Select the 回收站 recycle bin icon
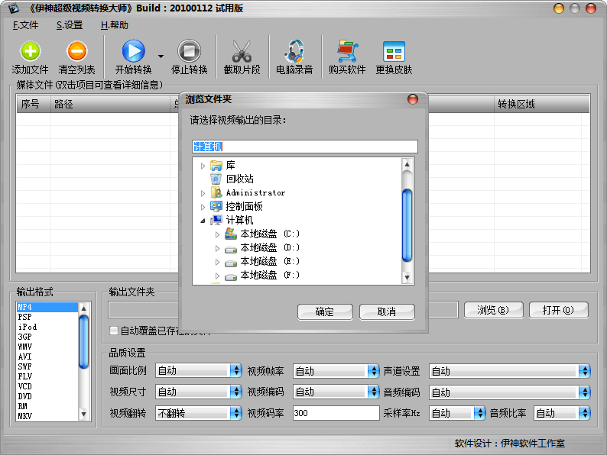Image resolution: width=607 pixels, height=455 pixels. click(216, 179)
